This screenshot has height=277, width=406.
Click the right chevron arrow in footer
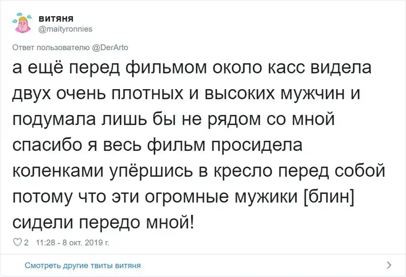coord(389,265)
